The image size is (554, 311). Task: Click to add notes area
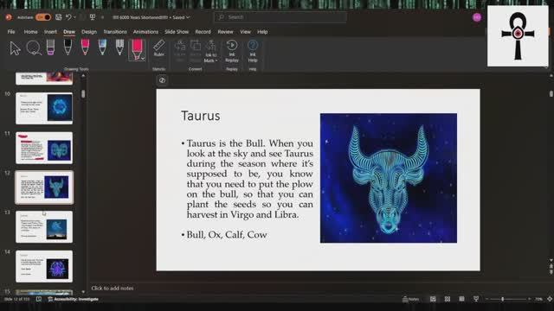(x=113, y=288)
